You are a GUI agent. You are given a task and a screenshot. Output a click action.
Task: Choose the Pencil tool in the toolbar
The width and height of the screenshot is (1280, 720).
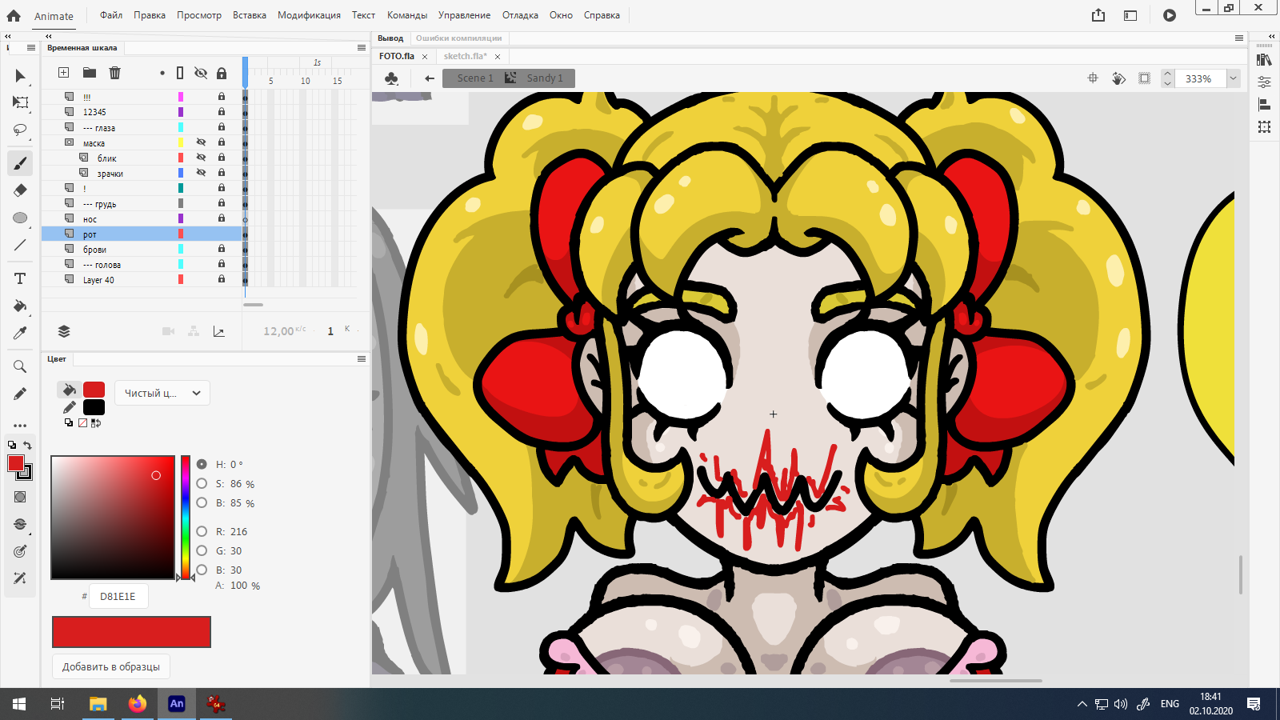click(x=20, y=394)
